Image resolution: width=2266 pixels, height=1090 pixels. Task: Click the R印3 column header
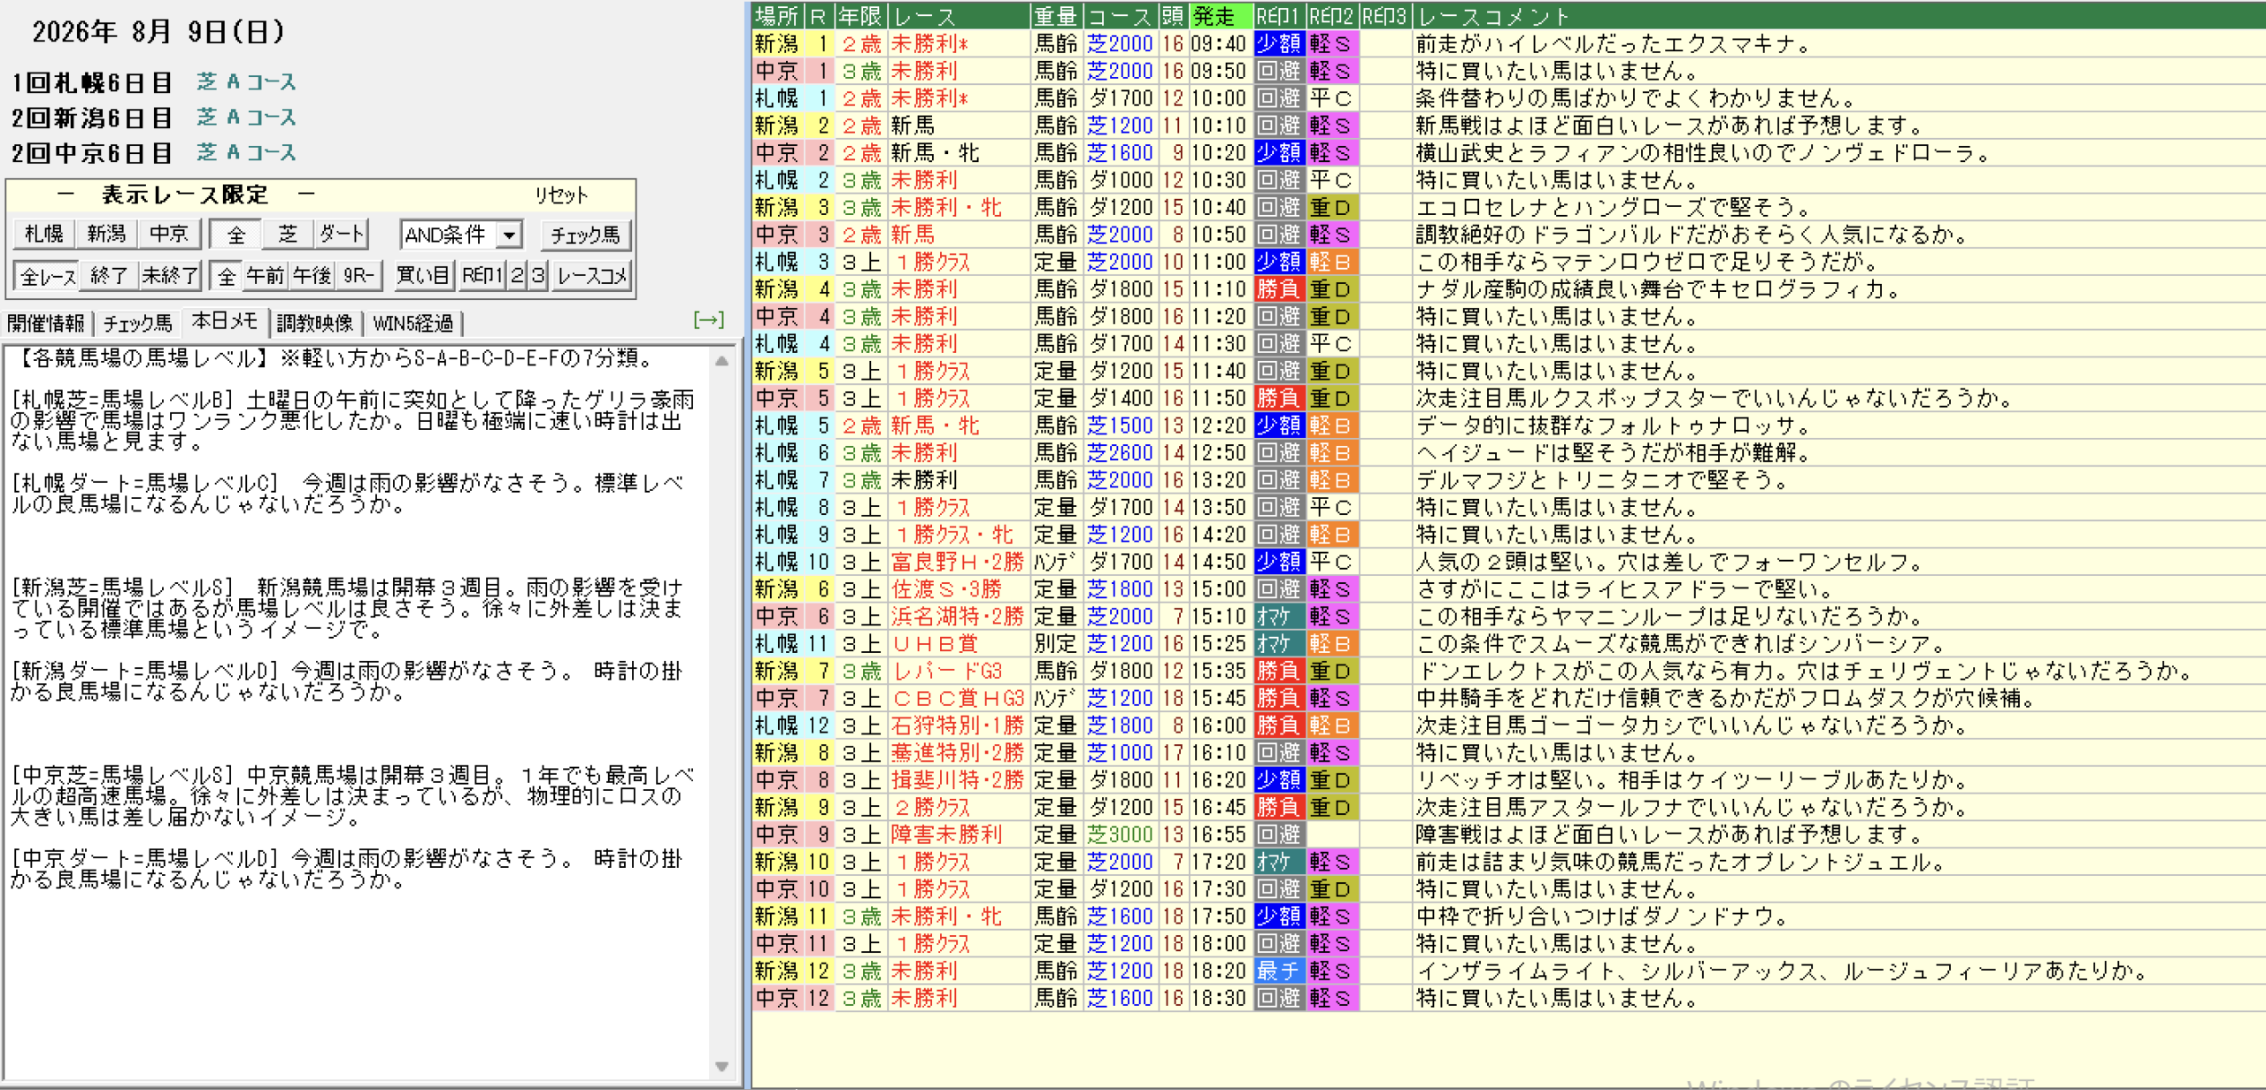click(x=1384, y=16)
